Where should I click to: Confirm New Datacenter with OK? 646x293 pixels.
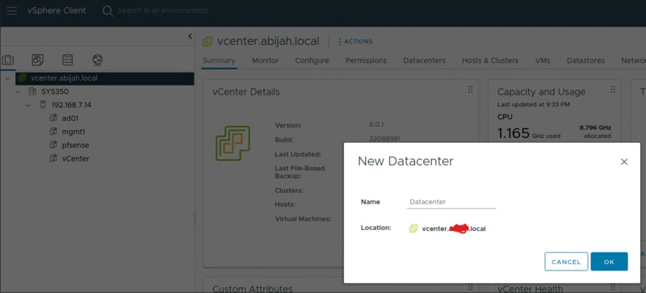pos(609,262)
